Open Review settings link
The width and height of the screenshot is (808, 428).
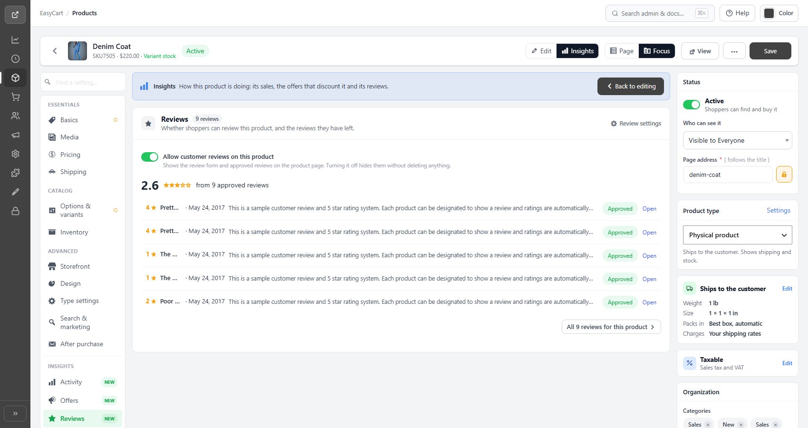click(636, 124)
